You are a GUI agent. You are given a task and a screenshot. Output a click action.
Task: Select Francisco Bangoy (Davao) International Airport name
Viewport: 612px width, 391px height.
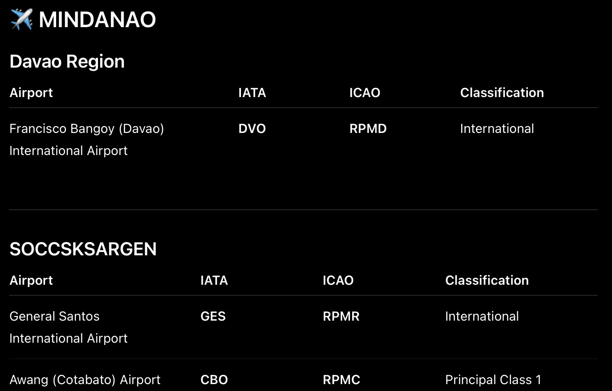point(87,139)
